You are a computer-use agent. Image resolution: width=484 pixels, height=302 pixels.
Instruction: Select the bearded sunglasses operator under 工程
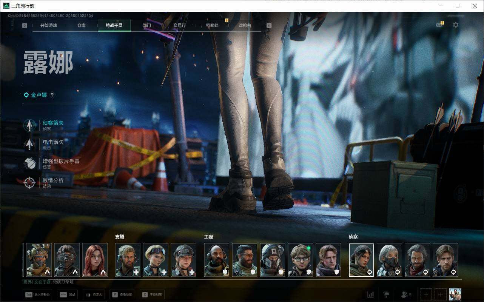[x=245, y=260]
